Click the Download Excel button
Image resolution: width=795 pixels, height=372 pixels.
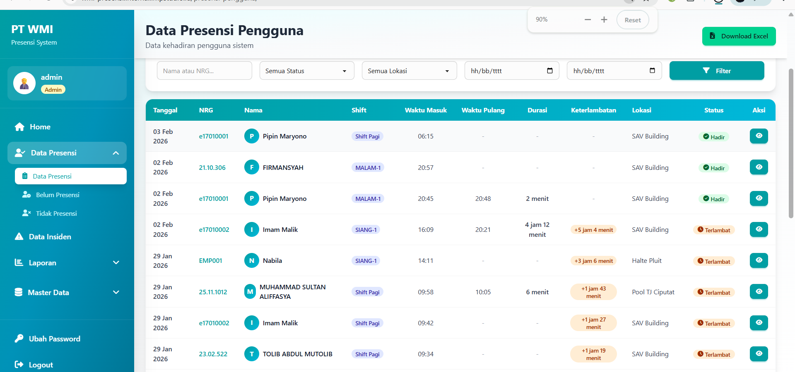point(739,36)
